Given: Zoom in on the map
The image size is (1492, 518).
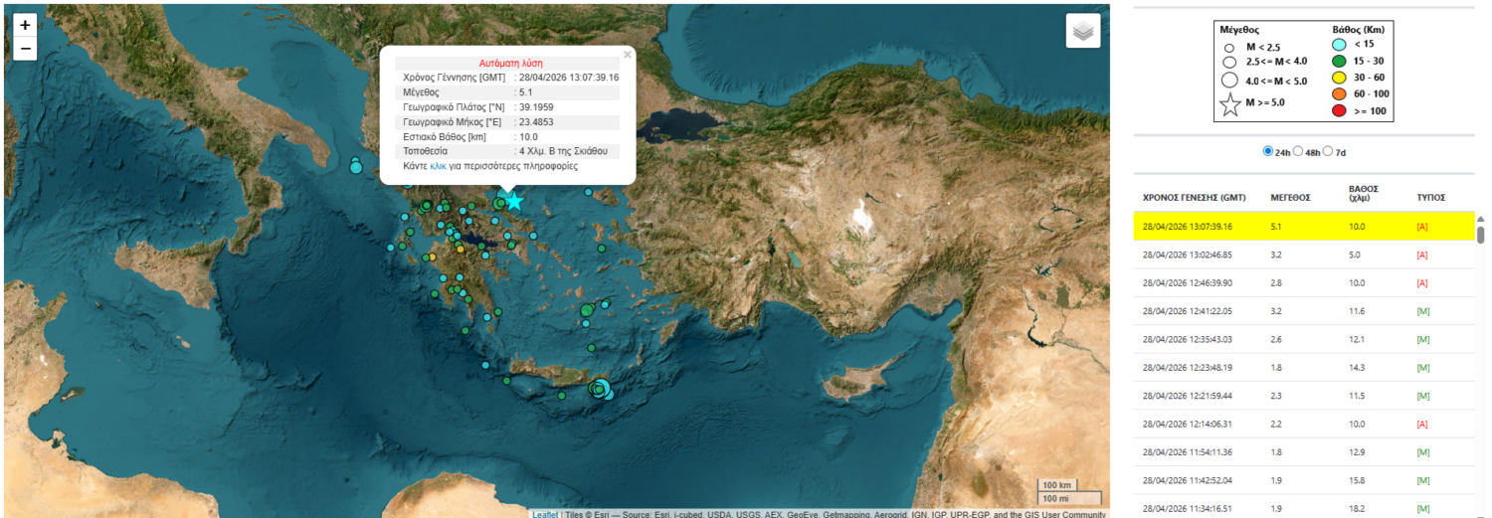Looking at the screenshot, I should click(25, 25).
